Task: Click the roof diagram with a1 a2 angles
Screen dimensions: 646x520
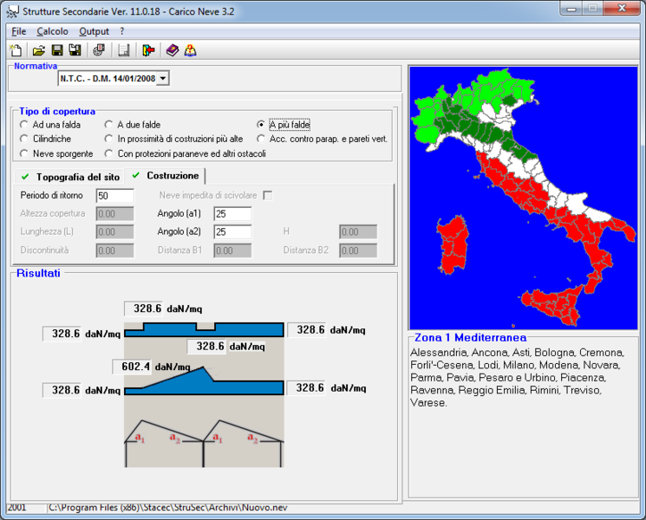Action: pyautogui.click(x=204, y=443)
